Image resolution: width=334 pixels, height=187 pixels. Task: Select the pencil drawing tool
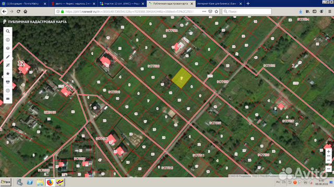pos(8,57)
